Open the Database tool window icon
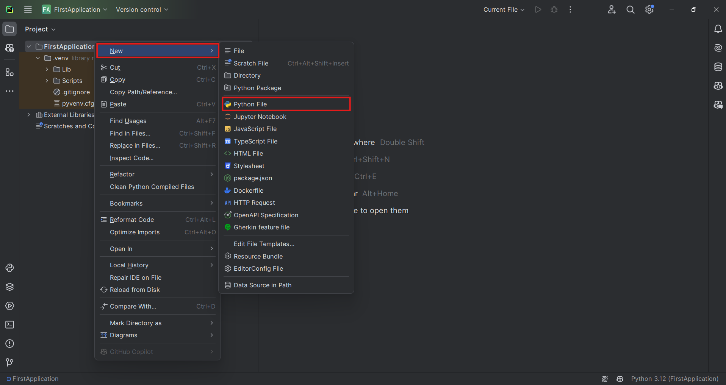The image size is (726, 385). 718,67
